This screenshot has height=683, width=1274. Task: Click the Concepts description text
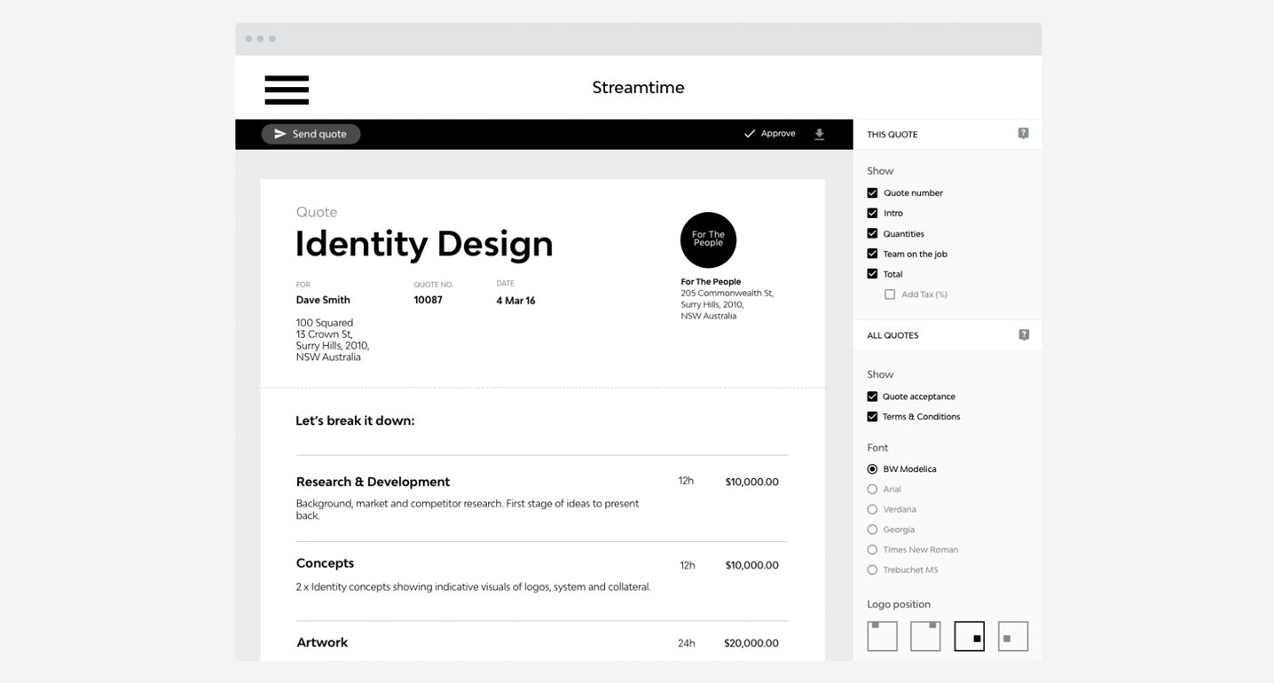pyautogui.click(x=473, y=586)
